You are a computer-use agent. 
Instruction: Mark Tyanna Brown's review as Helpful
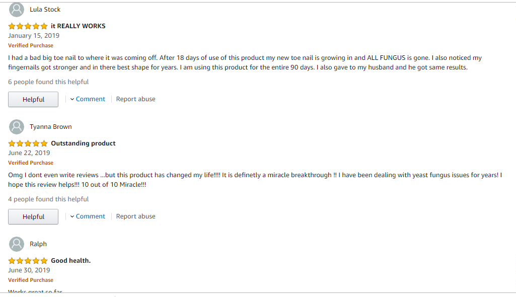(x=33, y=217)
